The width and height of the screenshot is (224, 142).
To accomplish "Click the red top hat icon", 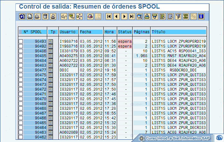I will 90,17.
